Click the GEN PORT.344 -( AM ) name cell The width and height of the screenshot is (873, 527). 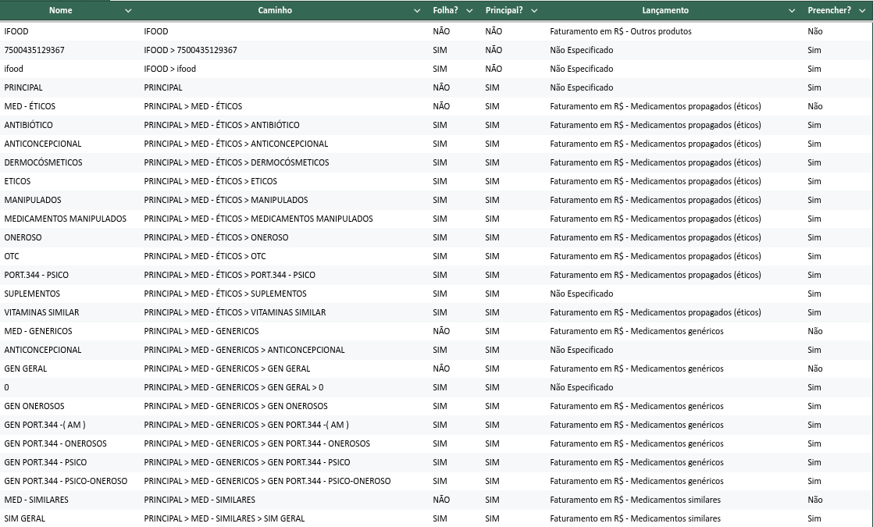tap(45, 425)
